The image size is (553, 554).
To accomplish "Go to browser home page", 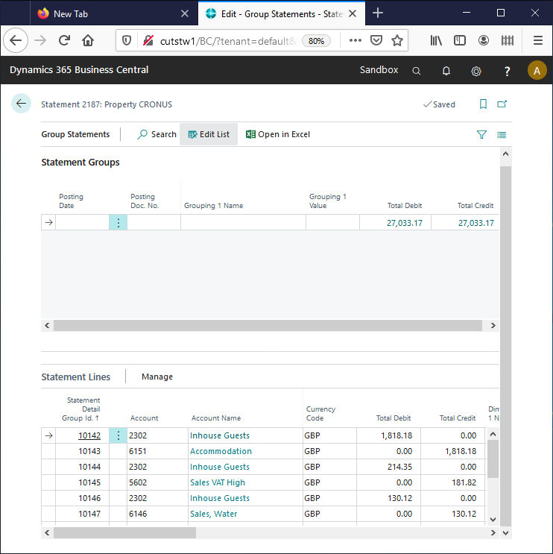I will (x=88, y=40).
